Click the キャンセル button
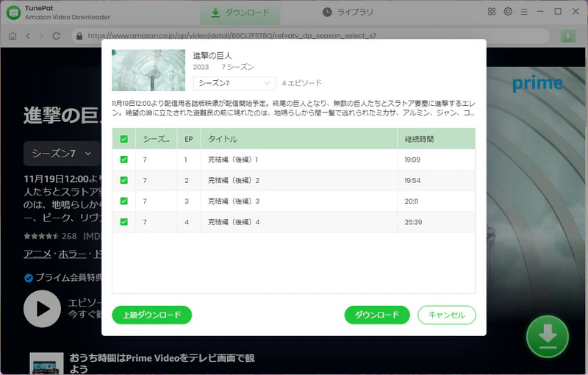The height and width of the screenshot is (375, 588). [x=447, y=315]
